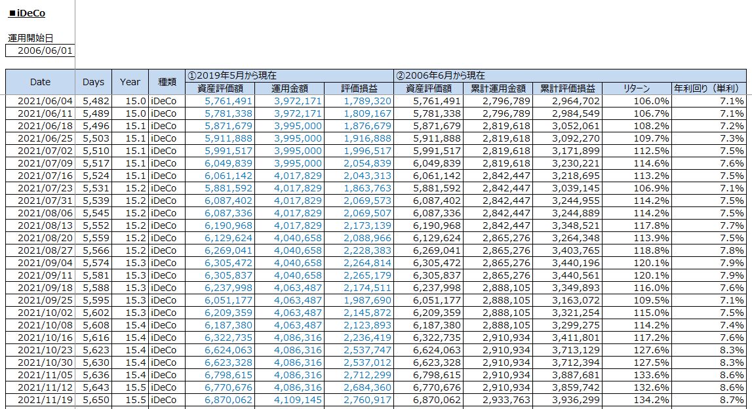
Task: Select the ①2019年5月から現在 header cell
Action: point(288,75)
